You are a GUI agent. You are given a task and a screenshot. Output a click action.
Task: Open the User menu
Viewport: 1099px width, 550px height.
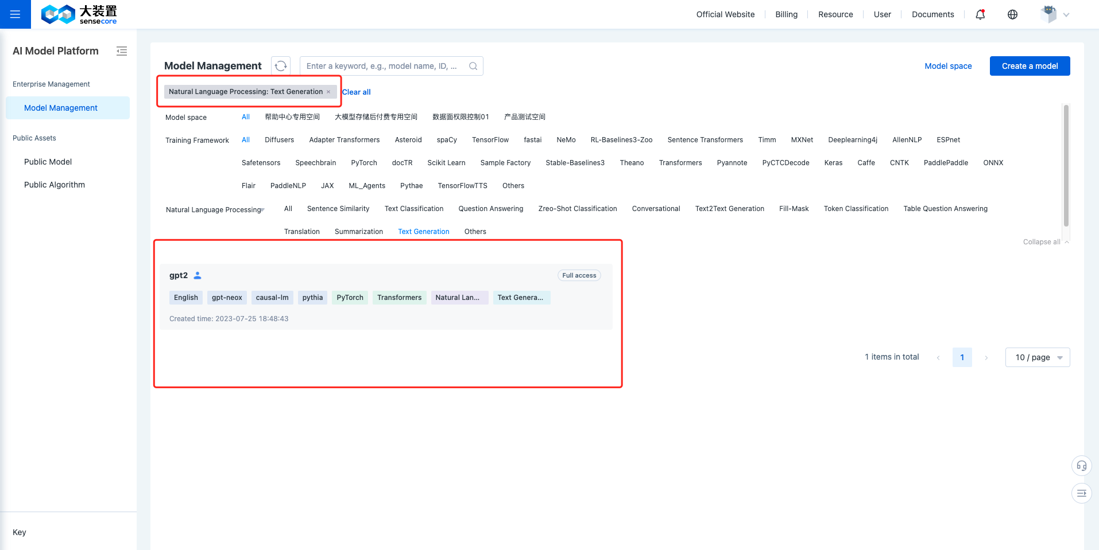click(882, 14)
